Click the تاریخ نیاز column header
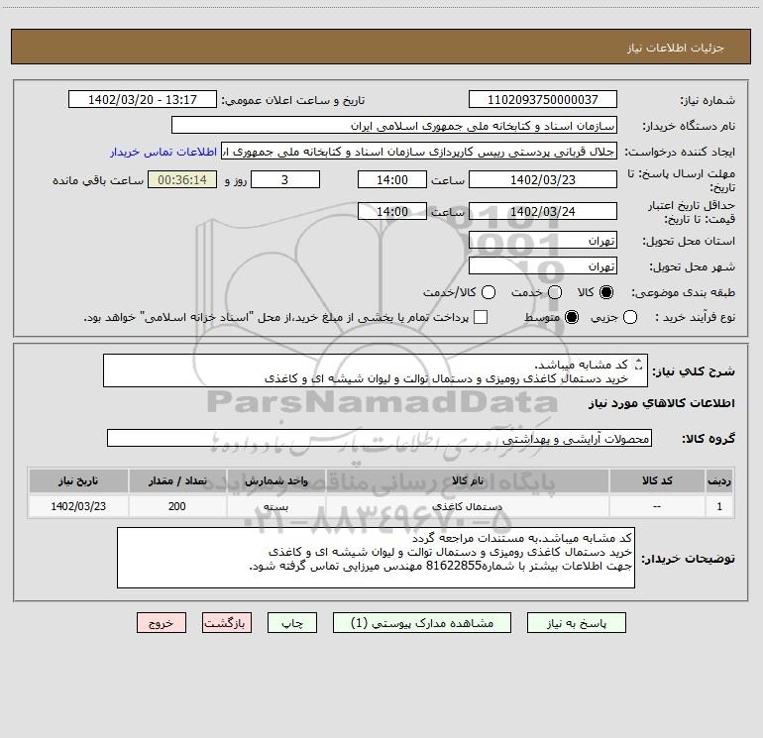763x738 pixels. click(x=78, y=481)
